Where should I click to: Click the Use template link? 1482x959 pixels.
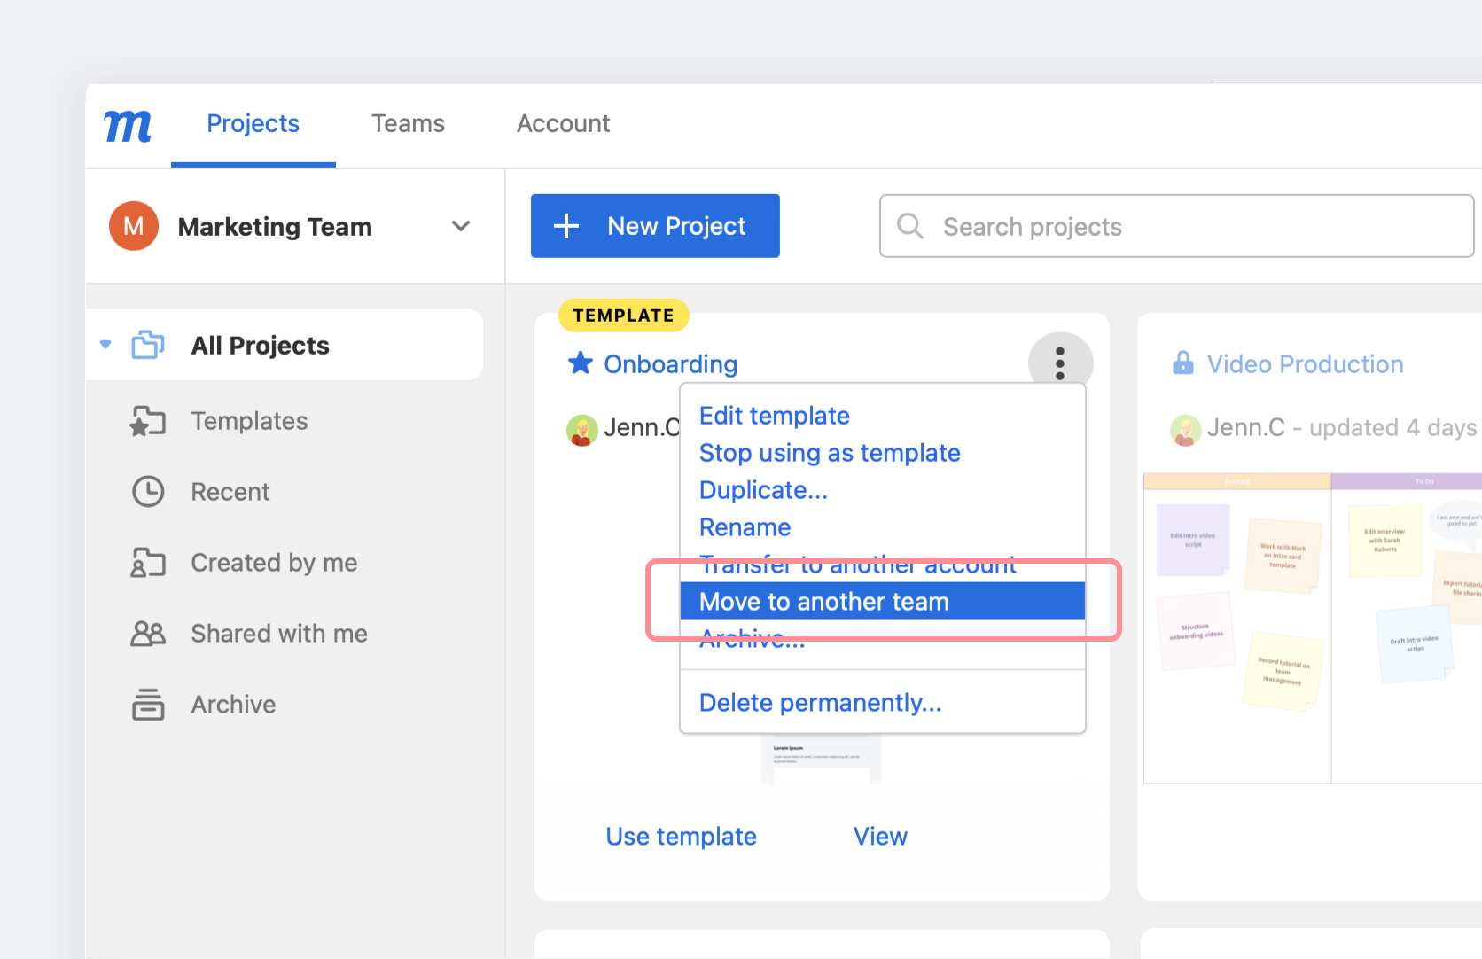[x=681, y=837]
